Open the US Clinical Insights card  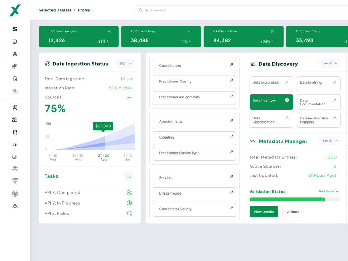coord(79,37)
